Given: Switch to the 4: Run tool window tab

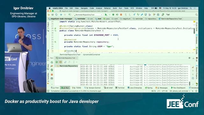Looking at the screenshot, I should (x=65, y=88).
